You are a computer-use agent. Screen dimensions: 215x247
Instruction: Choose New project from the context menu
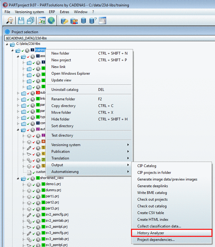point(89,60)
